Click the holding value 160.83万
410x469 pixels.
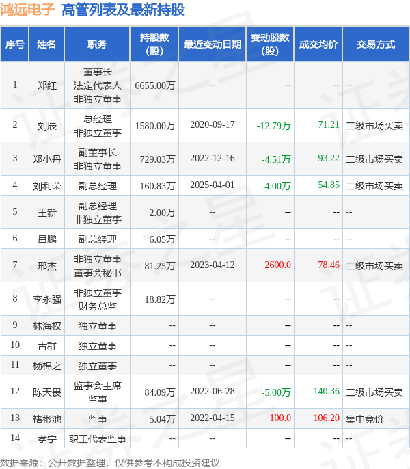(x=157, y=186)
